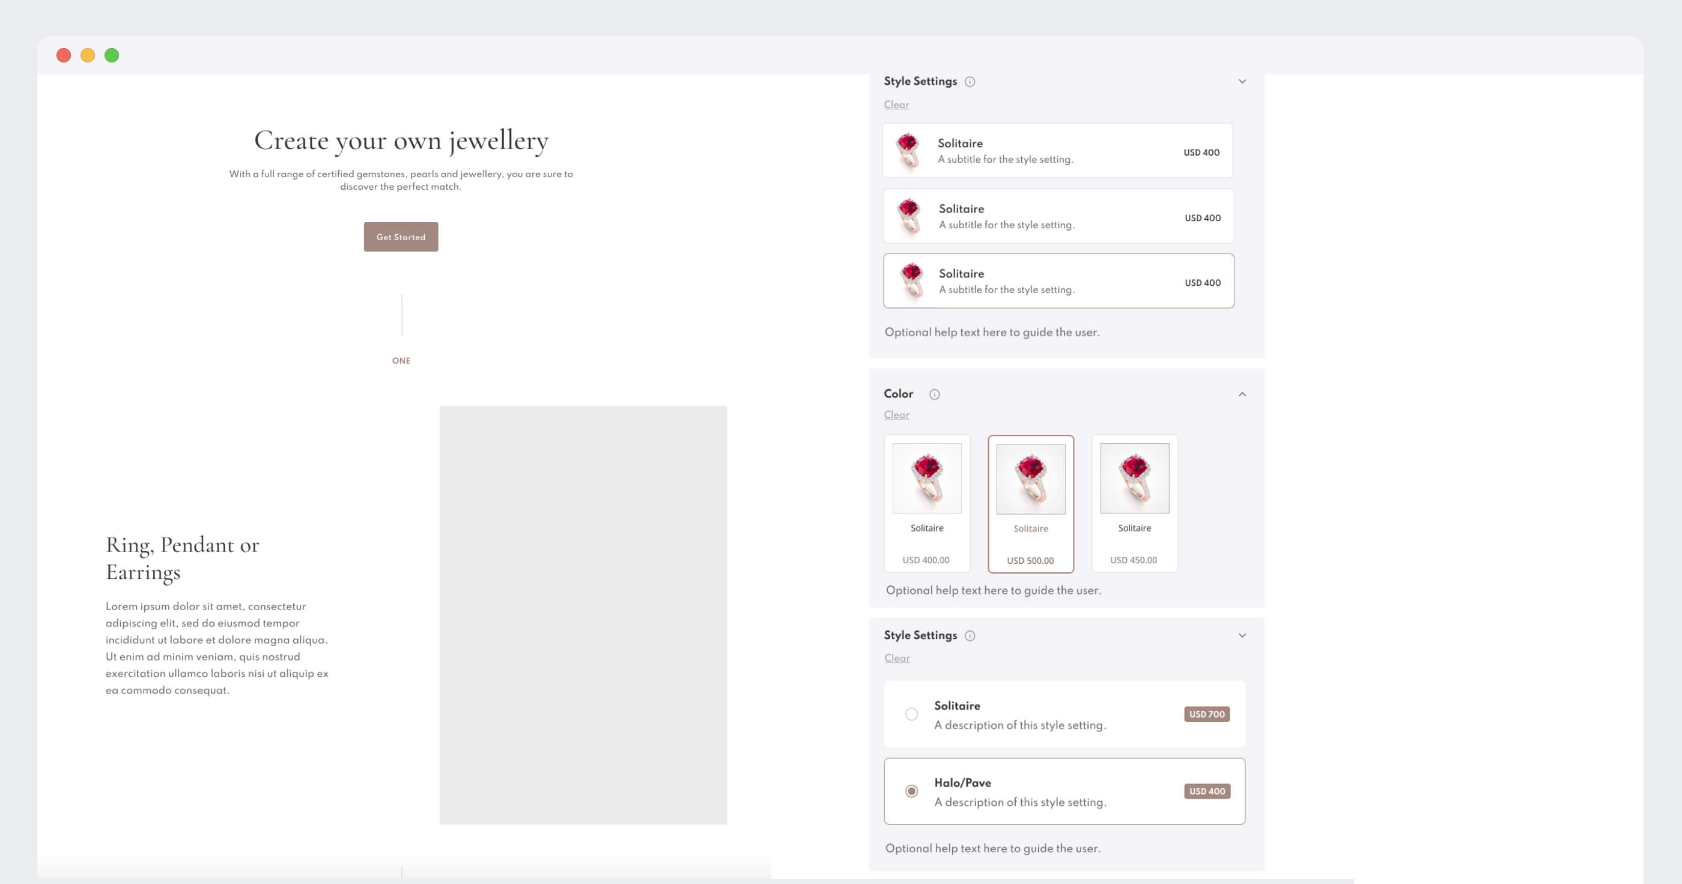Choose the Solitaire color card priced USD 450.00
Image resolution: width=1682 pixels, height=884 pixels.
click(x=1134, y=503)
